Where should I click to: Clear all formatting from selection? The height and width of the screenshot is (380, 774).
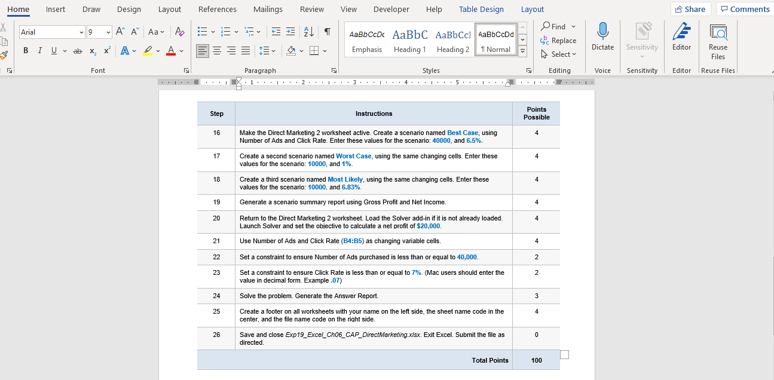(179, 32)
